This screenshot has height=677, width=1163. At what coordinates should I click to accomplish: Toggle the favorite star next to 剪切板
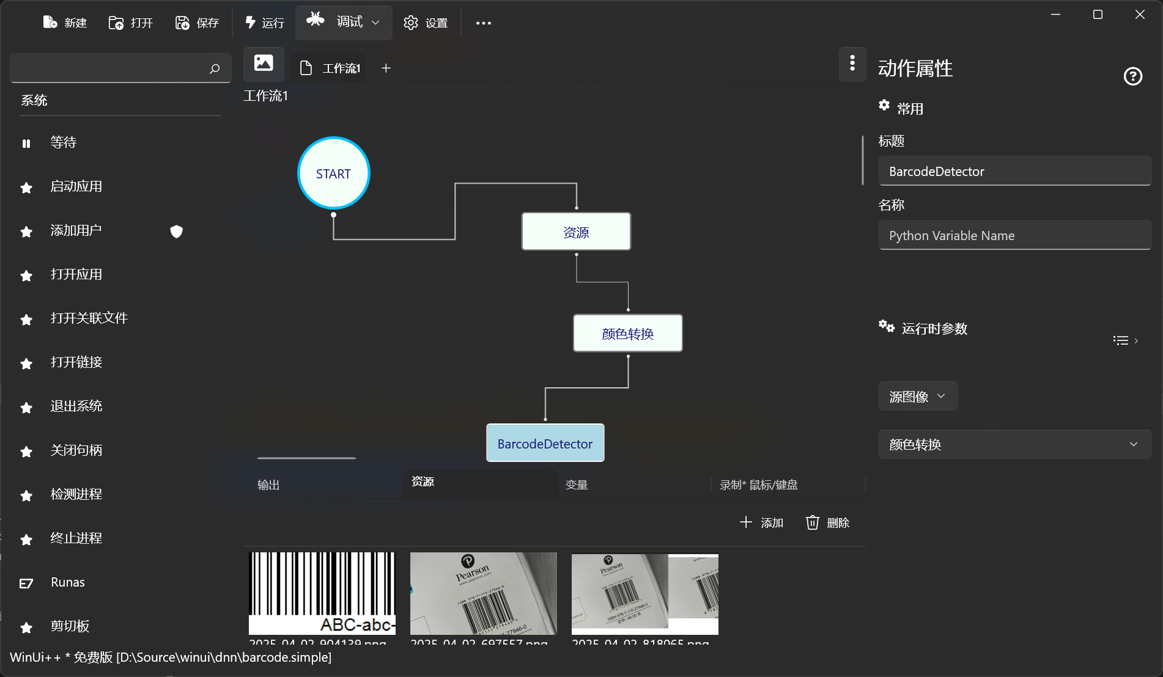26,628
